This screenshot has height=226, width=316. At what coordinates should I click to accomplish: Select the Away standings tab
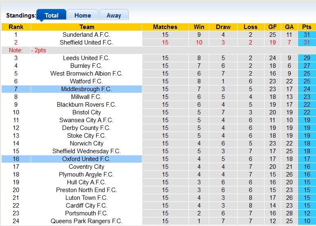click(x=114, y=16)
